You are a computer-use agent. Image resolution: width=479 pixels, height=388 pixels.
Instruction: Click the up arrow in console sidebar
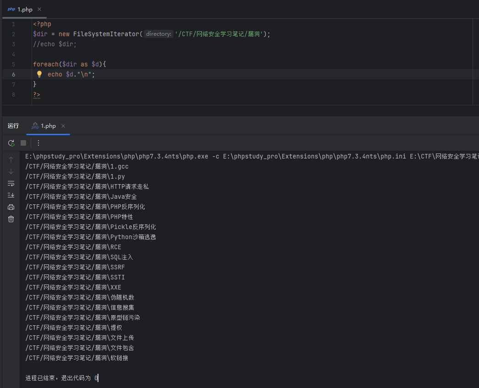click(11, 159)
